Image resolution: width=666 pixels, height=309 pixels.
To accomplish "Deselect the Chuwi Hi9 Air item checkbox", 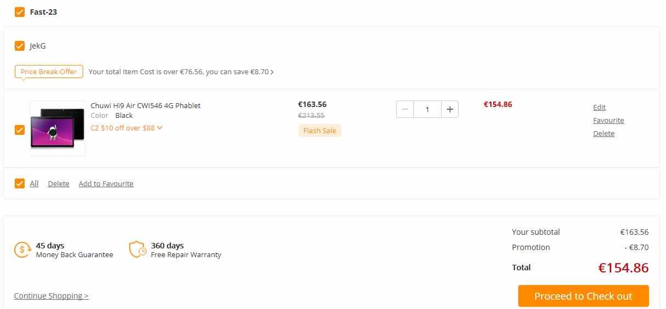I will (20, 130).
